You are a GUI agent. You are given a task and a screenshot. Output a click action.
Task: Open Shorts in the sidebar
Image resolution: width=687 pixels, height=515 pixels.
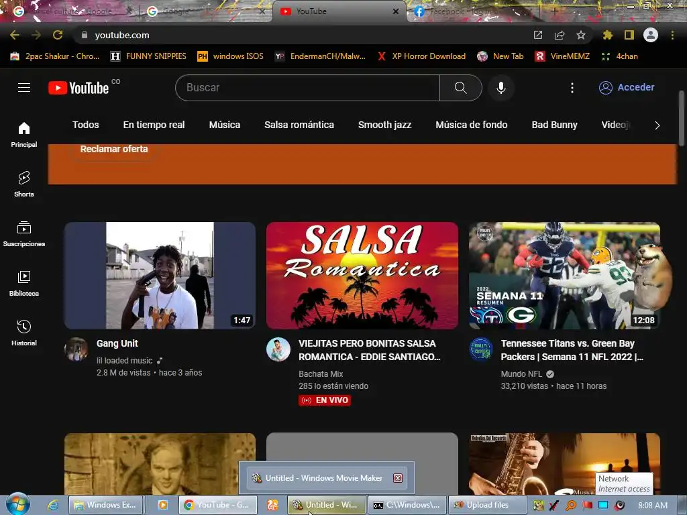coord(24,184)
